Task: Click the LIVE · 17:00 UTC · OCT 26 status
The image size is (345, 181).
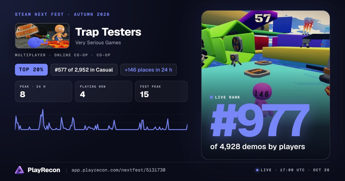Action: tap(295, 170)
